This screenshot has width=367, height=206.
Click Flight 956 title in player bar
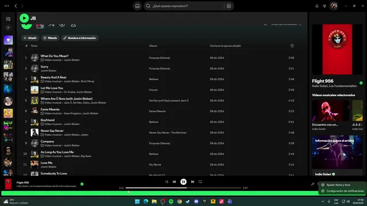23,183
